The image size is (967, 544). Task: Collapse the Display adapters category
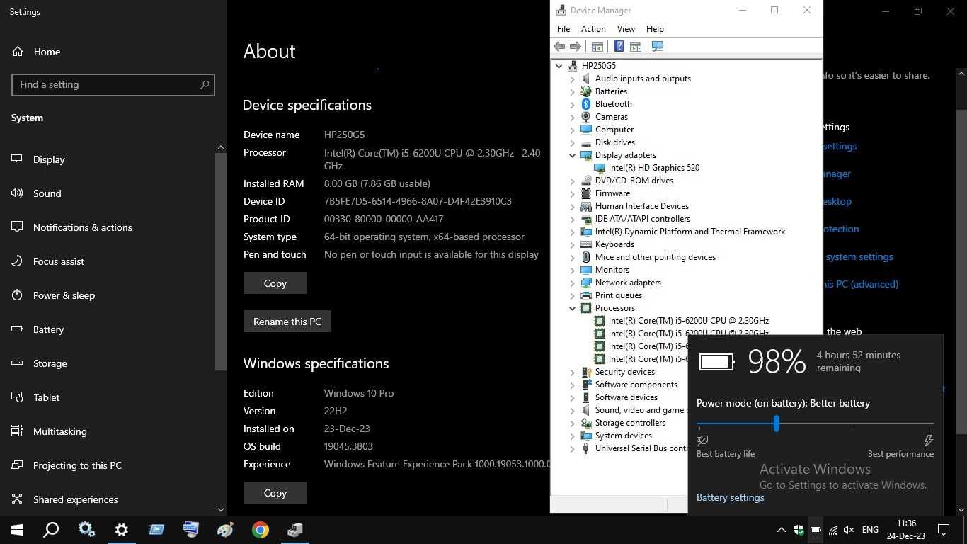572,155
